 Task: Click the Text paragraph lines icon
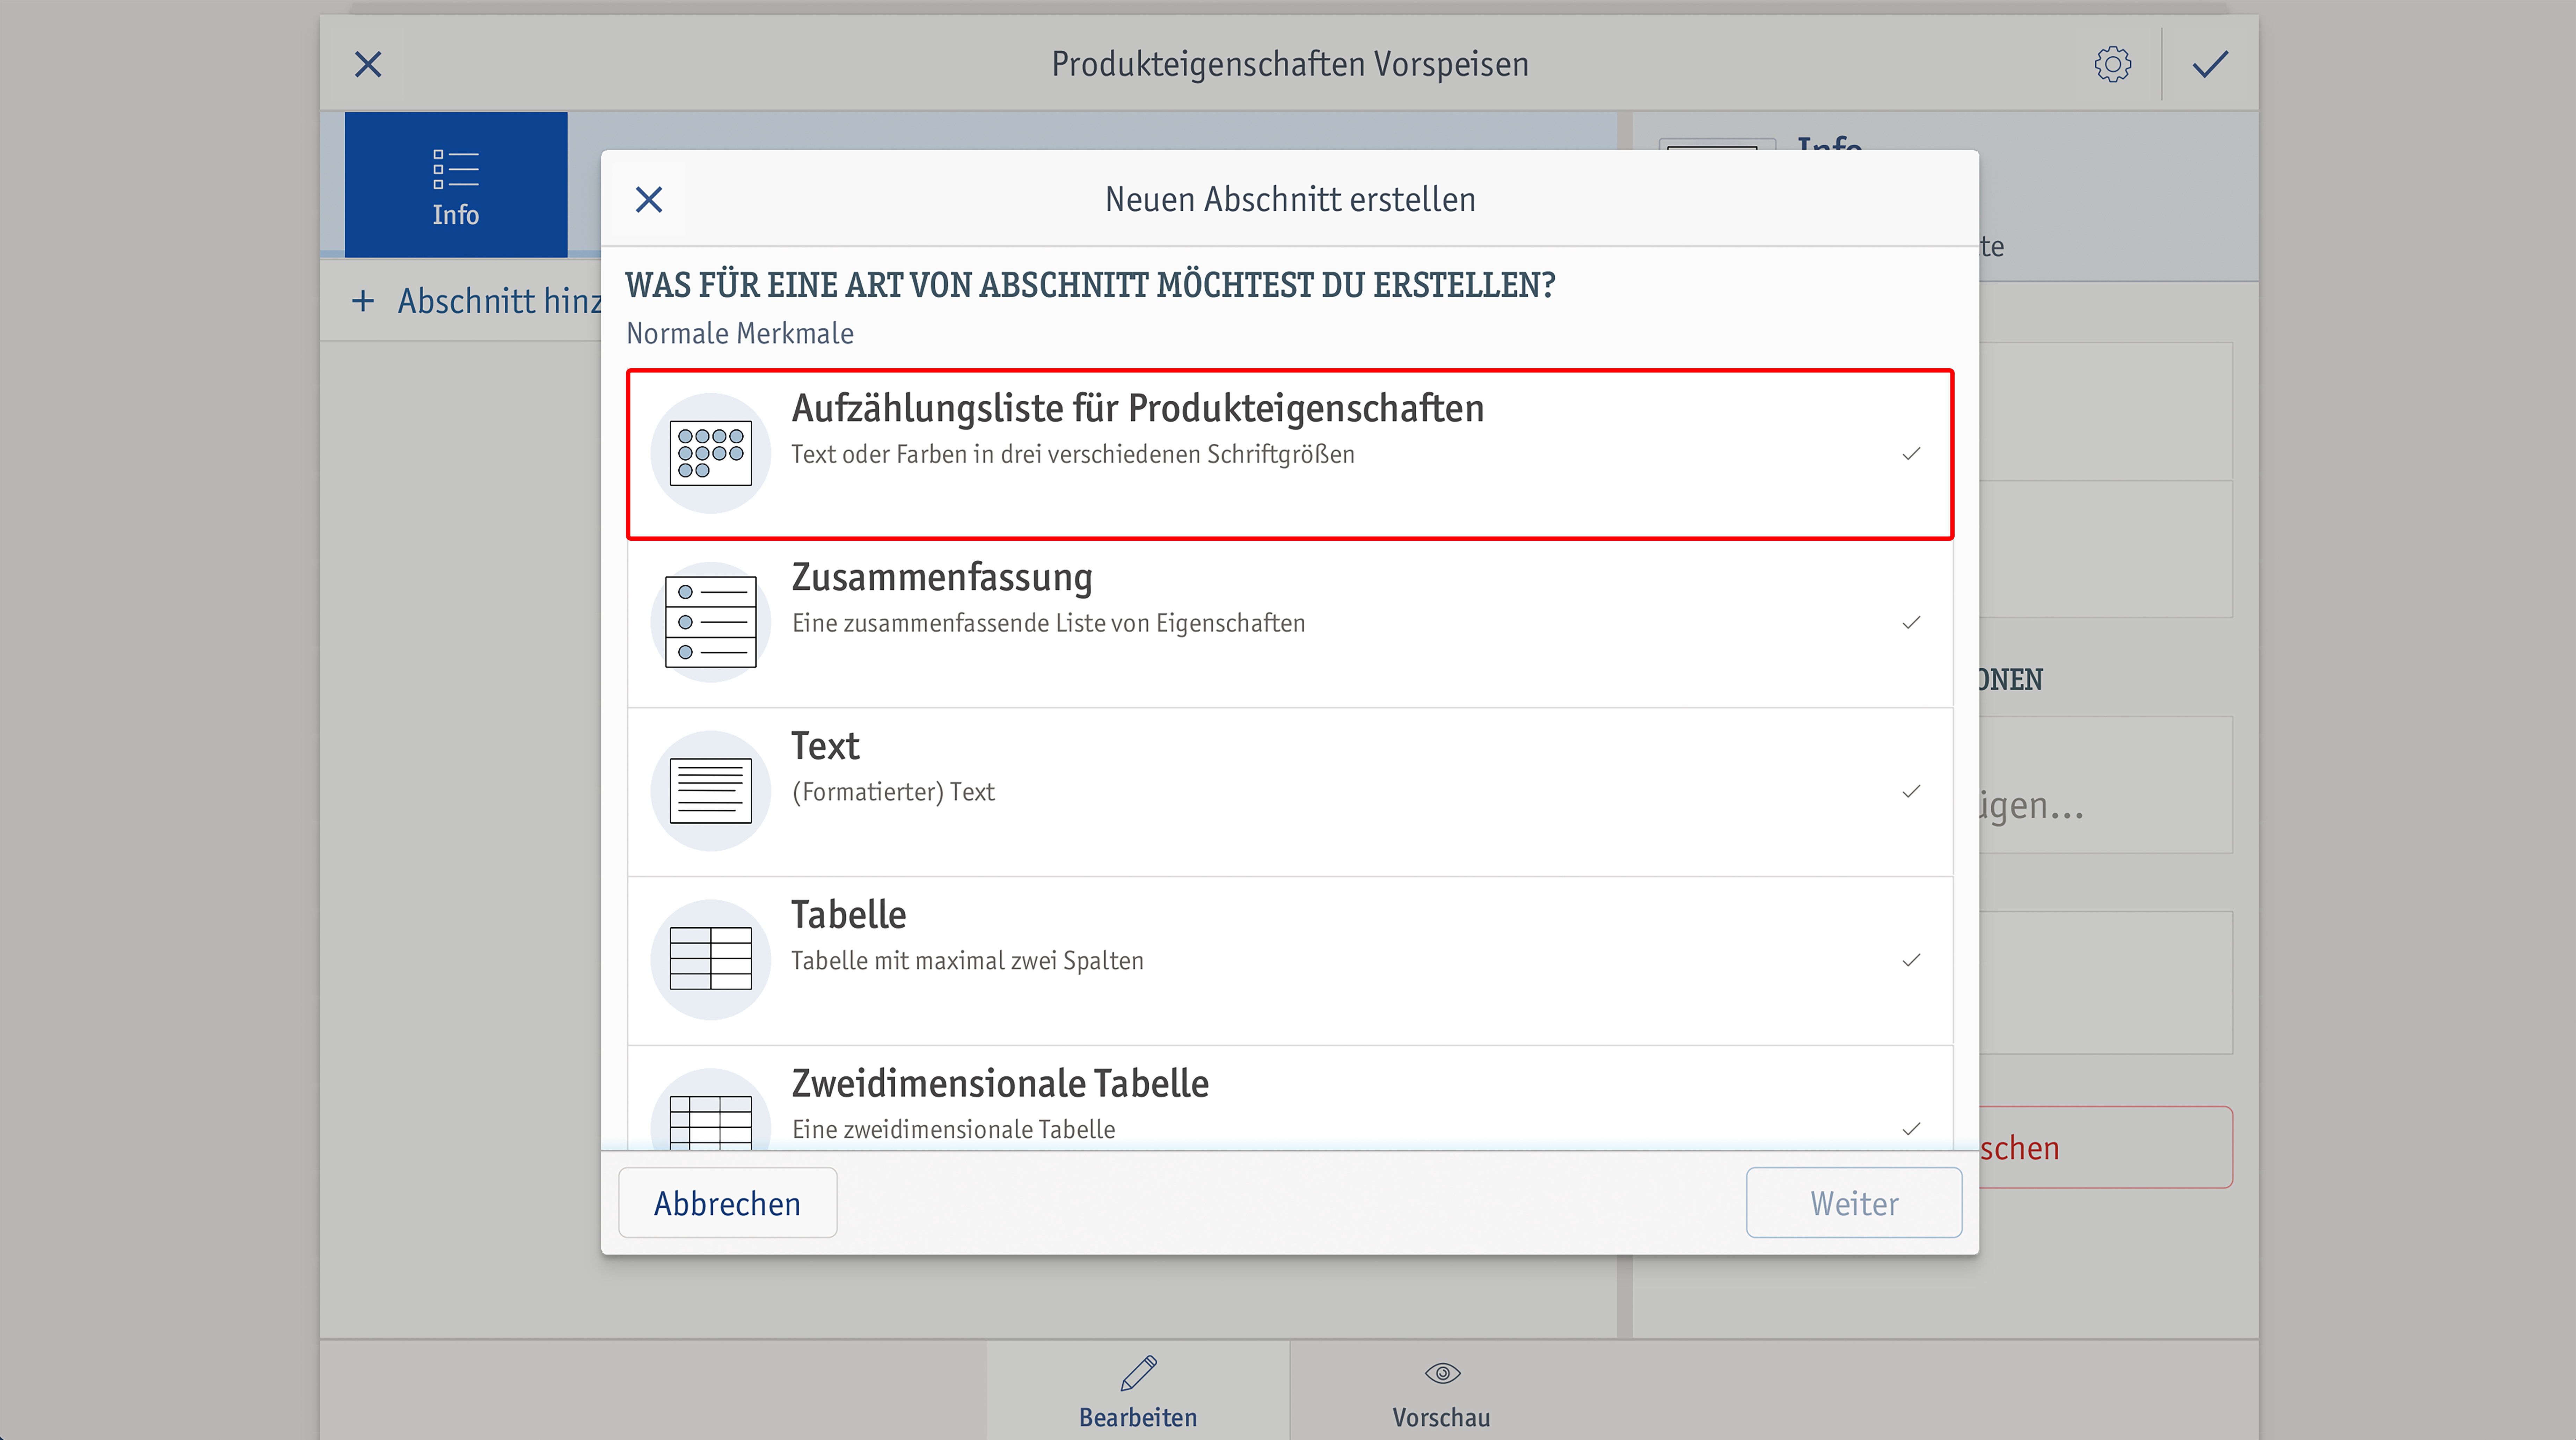coord(710,791)
